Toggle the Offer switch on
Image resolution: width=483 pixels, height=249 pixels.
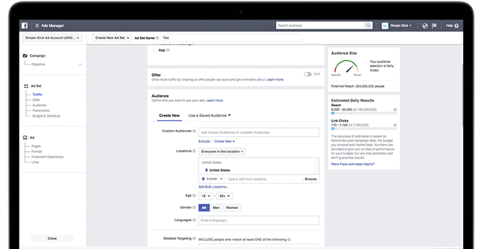308,75
